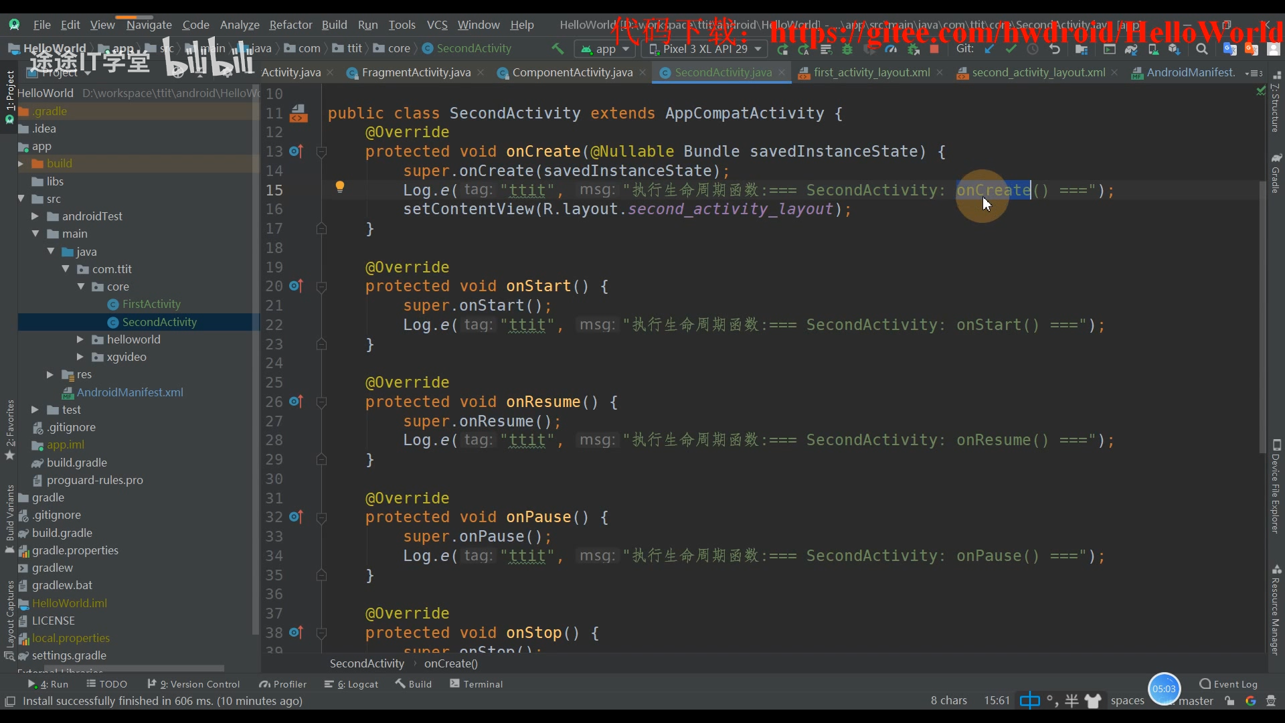Click the light bulb intention icon on line 15
Screen dimensions: 1285x723
point(339,187)
